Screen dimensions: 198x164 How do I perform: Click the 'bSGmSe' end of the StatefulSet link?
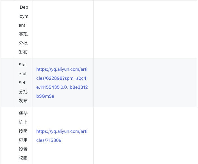[x=45, y=96]
